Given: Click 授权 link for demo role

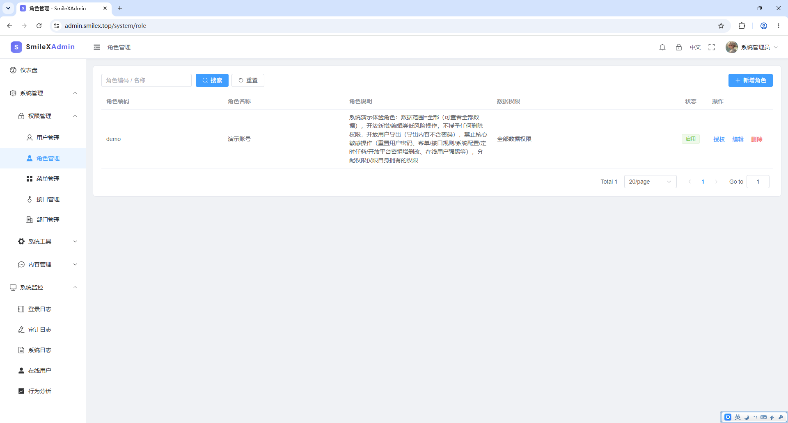Looking at the screenshot, I should (719, 139).
